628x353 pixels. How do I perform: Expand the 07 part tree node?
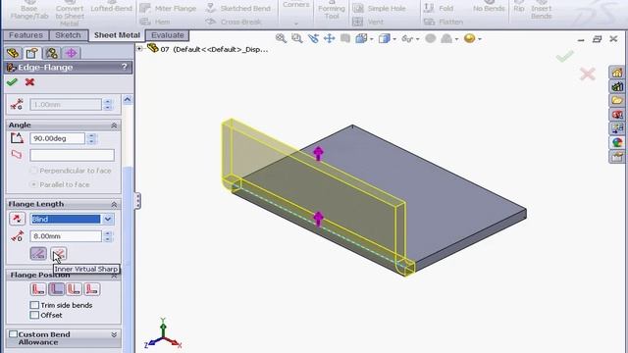[x=139, y=49]
